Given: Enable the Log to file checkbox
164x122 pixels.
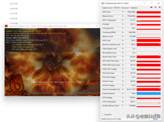Looking at the screenshot, I should pos(103,114).
